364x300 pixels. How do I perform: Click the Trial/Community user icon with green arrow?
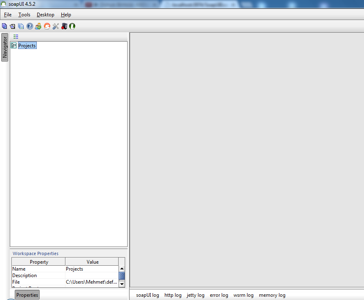click(x=38, y=26)
